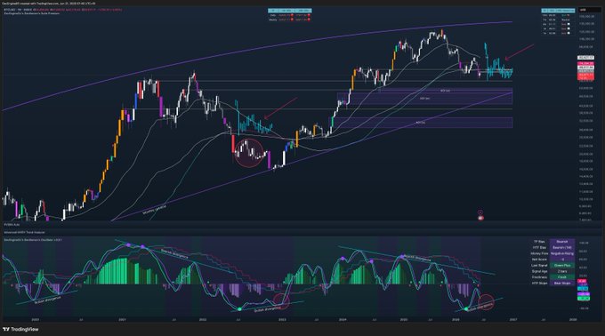Click the '2 bars' Signal Age value
Screen dimensions: 605x336
[x=562, y=271]
